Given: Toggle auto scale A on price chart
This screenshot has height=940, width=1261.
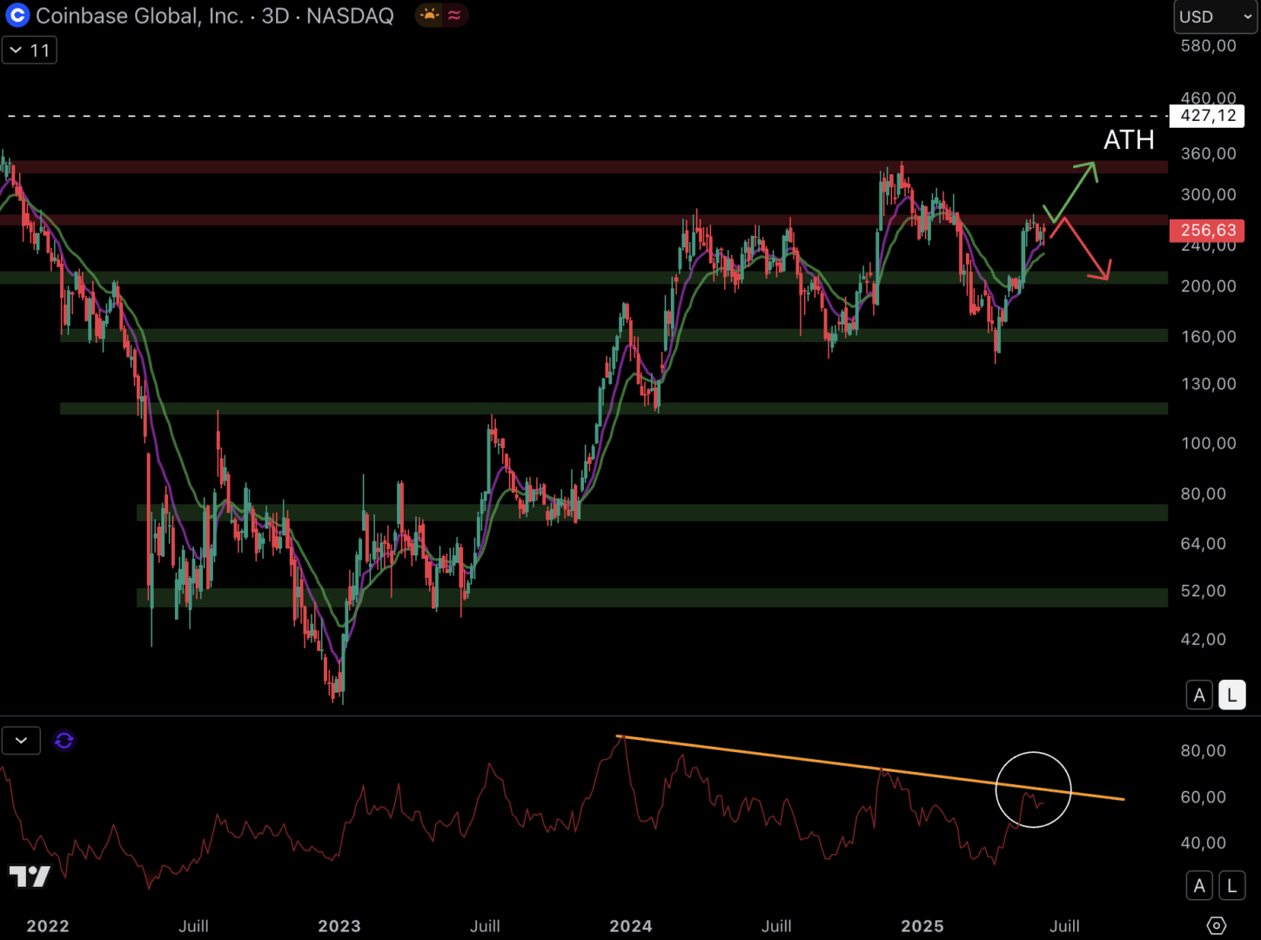Looking at the screenshot, I should tap(1199, 695).
